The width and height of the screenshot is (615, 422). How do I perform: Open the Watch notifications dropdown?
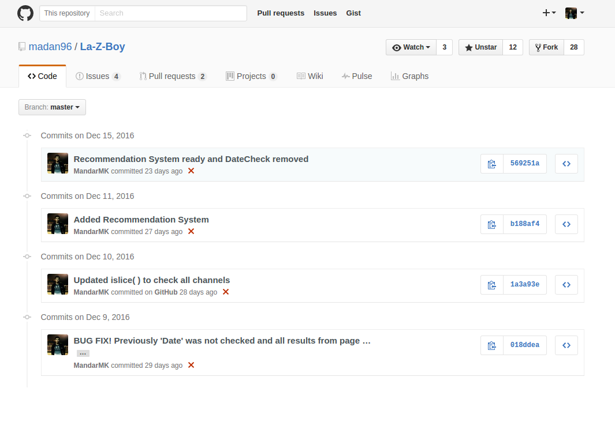point(411,47)
